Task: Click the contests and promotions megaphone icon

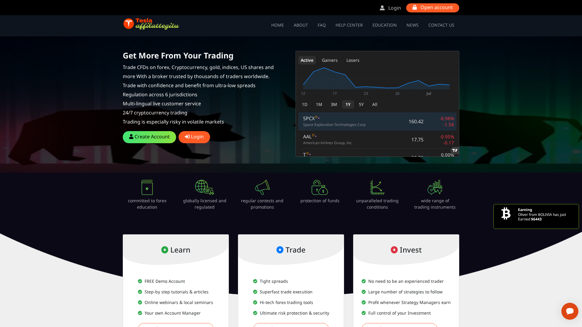Action: 262,187
